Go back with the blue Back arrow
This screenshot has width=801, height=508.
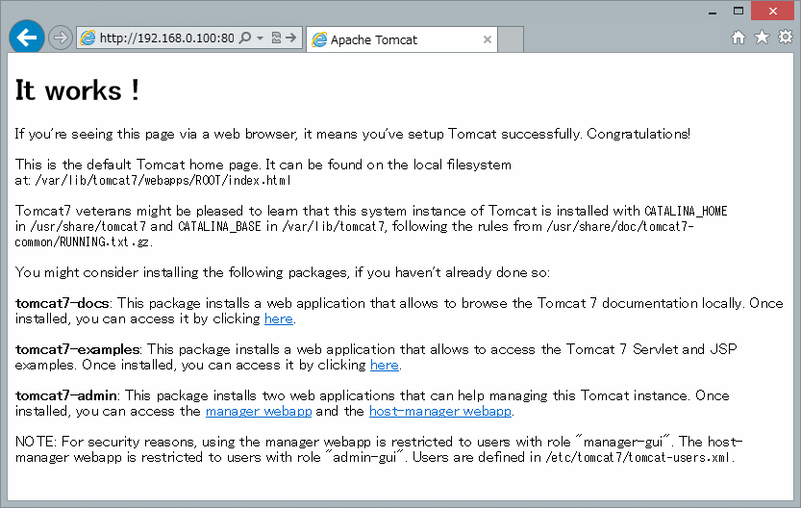point(27,38)
